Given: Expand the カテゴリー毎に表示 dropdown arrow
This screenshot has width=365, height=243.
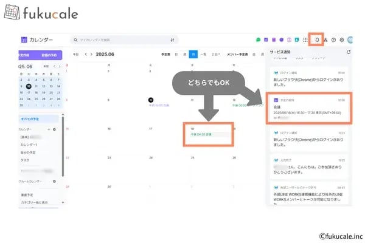Looking at the screenshot, I should click(x=63, y=202).
